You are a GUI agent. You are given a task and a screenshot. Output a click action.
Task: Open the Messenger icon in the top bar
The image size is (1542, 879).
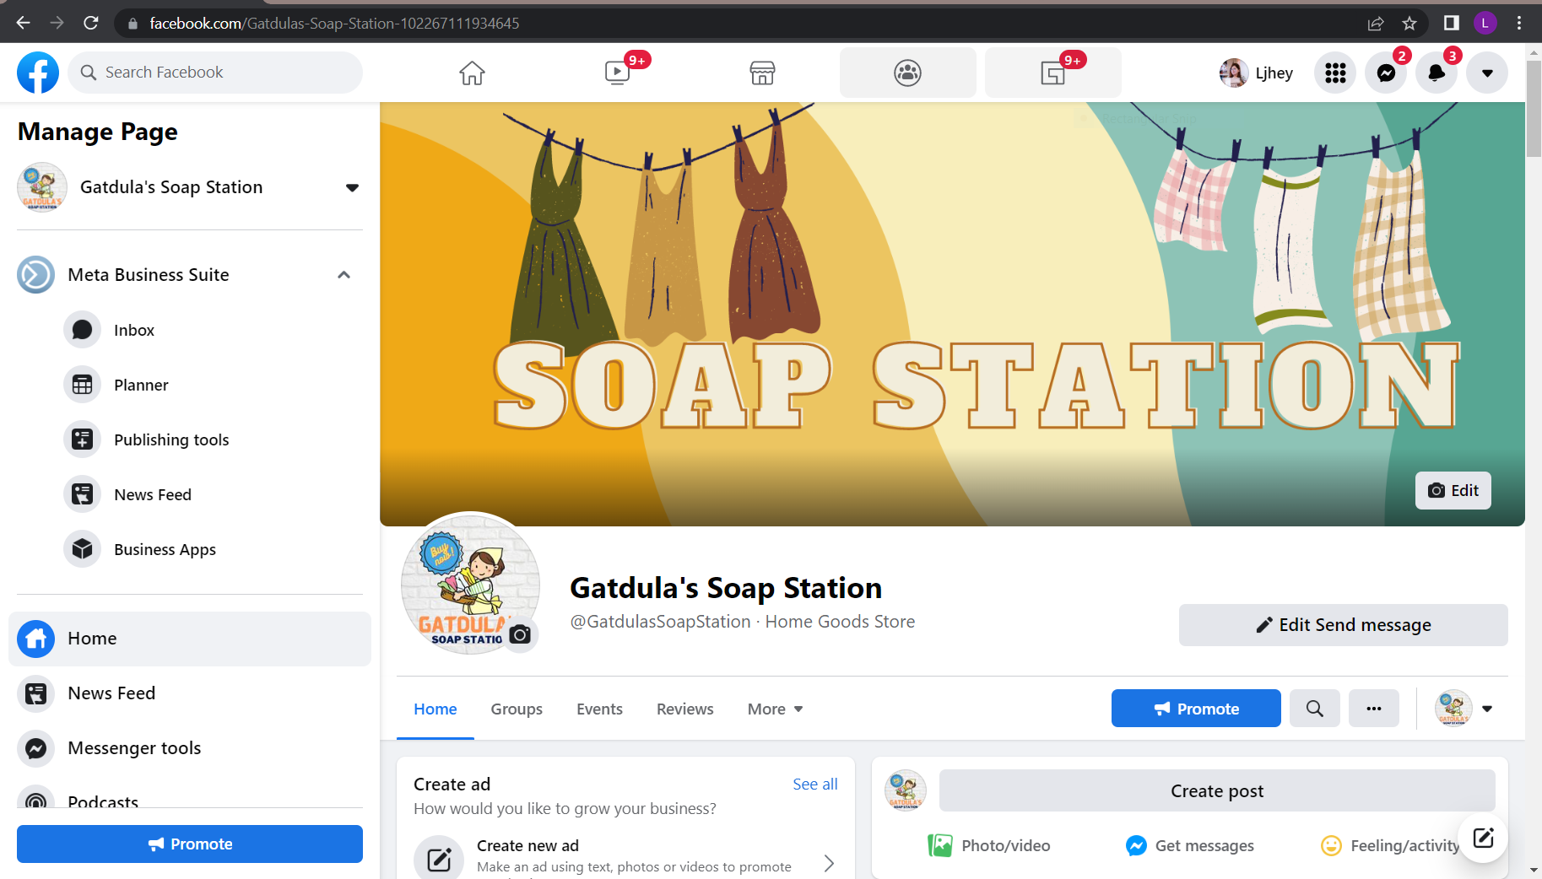coord(1386,73)
